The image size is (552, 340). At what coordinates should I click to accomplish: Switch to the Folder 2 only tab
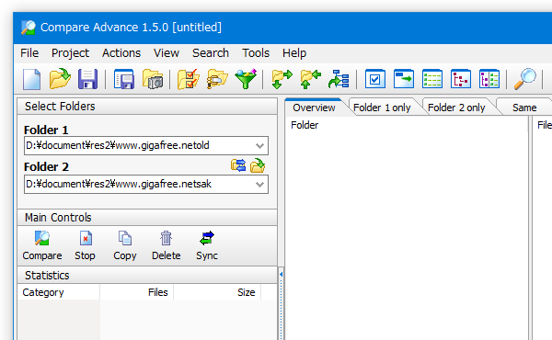click(x=456, y=108)
